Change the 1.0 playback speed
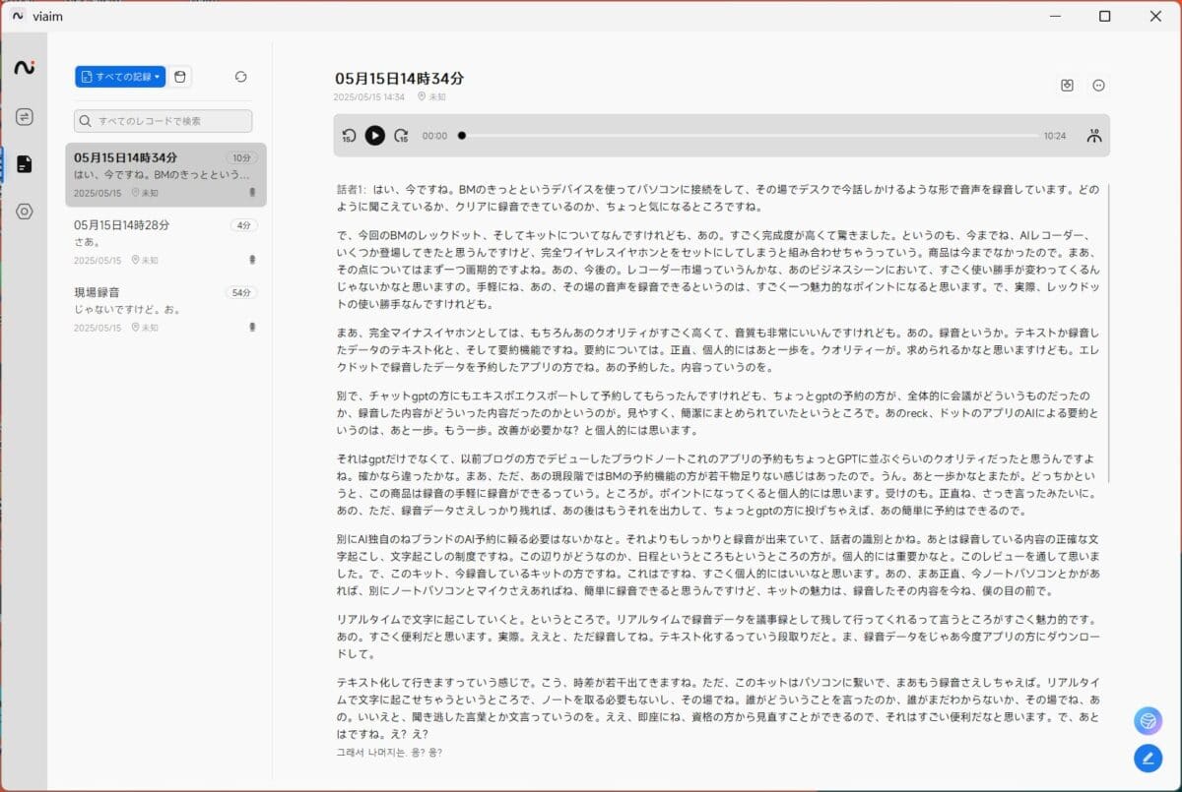The width and height of the screenshot is (1182, 792). tap(1093, 136)
